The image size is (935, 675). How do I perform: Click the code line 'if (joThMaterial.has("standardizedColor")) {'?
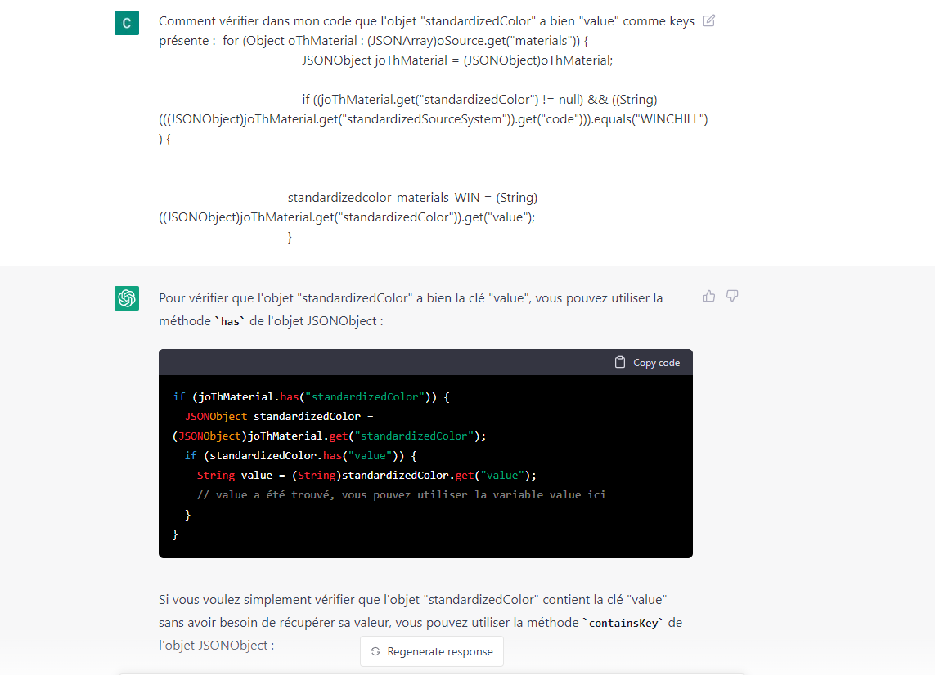click(312, 397)
